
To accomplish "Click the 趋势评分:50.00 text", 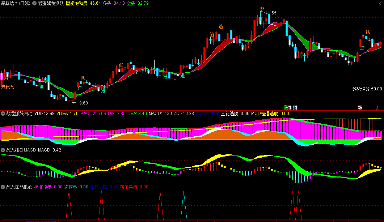I will pyautogui.click(x=367, y=89).
